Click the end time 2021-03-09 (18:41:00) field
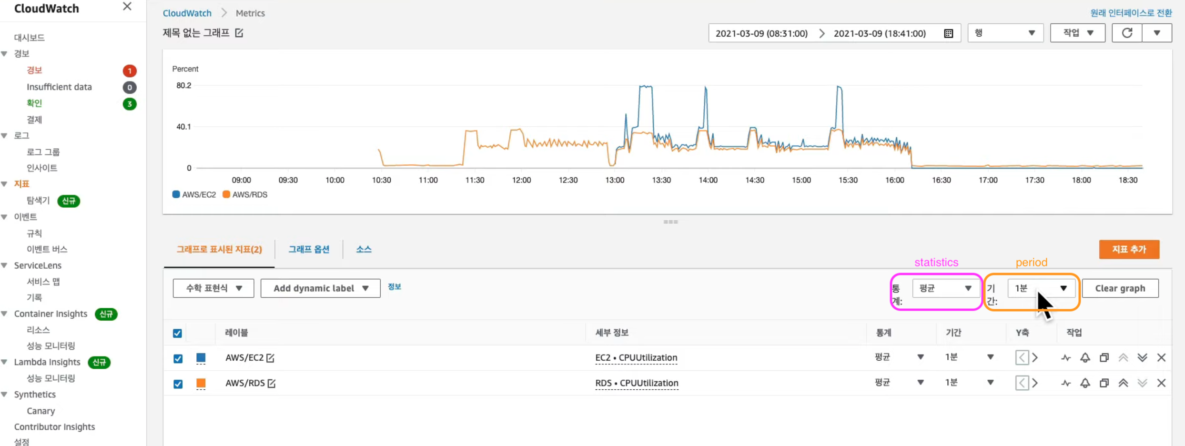This screenshot has height=446, width=1185. [x=880, y=33]
